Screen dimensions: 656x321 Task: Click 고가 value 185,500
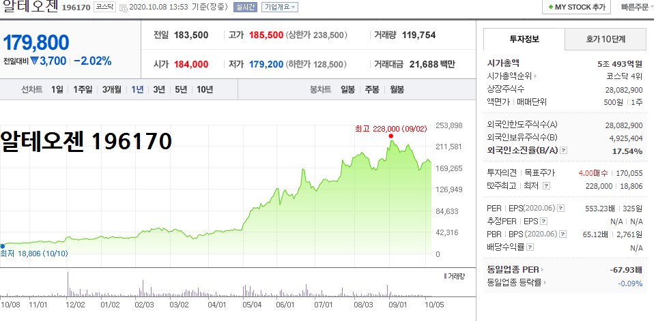tap(266, 35)
